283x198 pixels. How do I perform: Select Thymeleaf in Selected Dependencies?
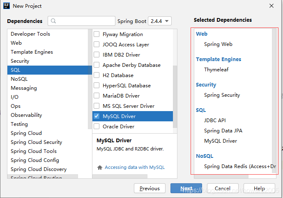point(216,70)
